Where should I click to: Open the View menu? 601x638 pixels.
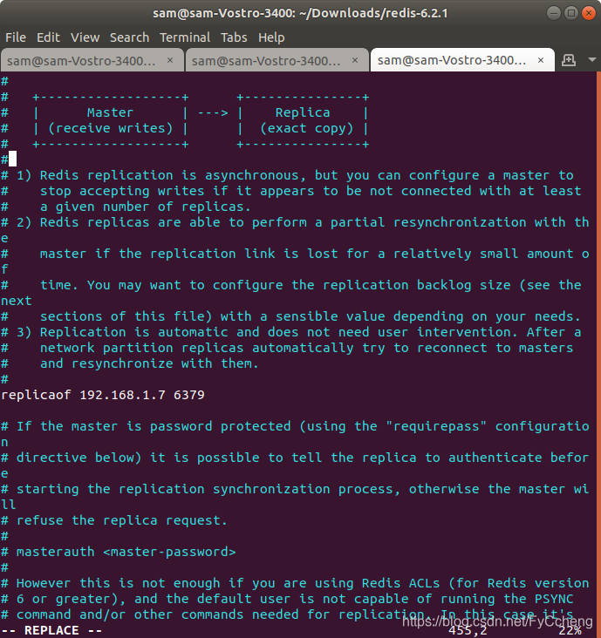85,37
